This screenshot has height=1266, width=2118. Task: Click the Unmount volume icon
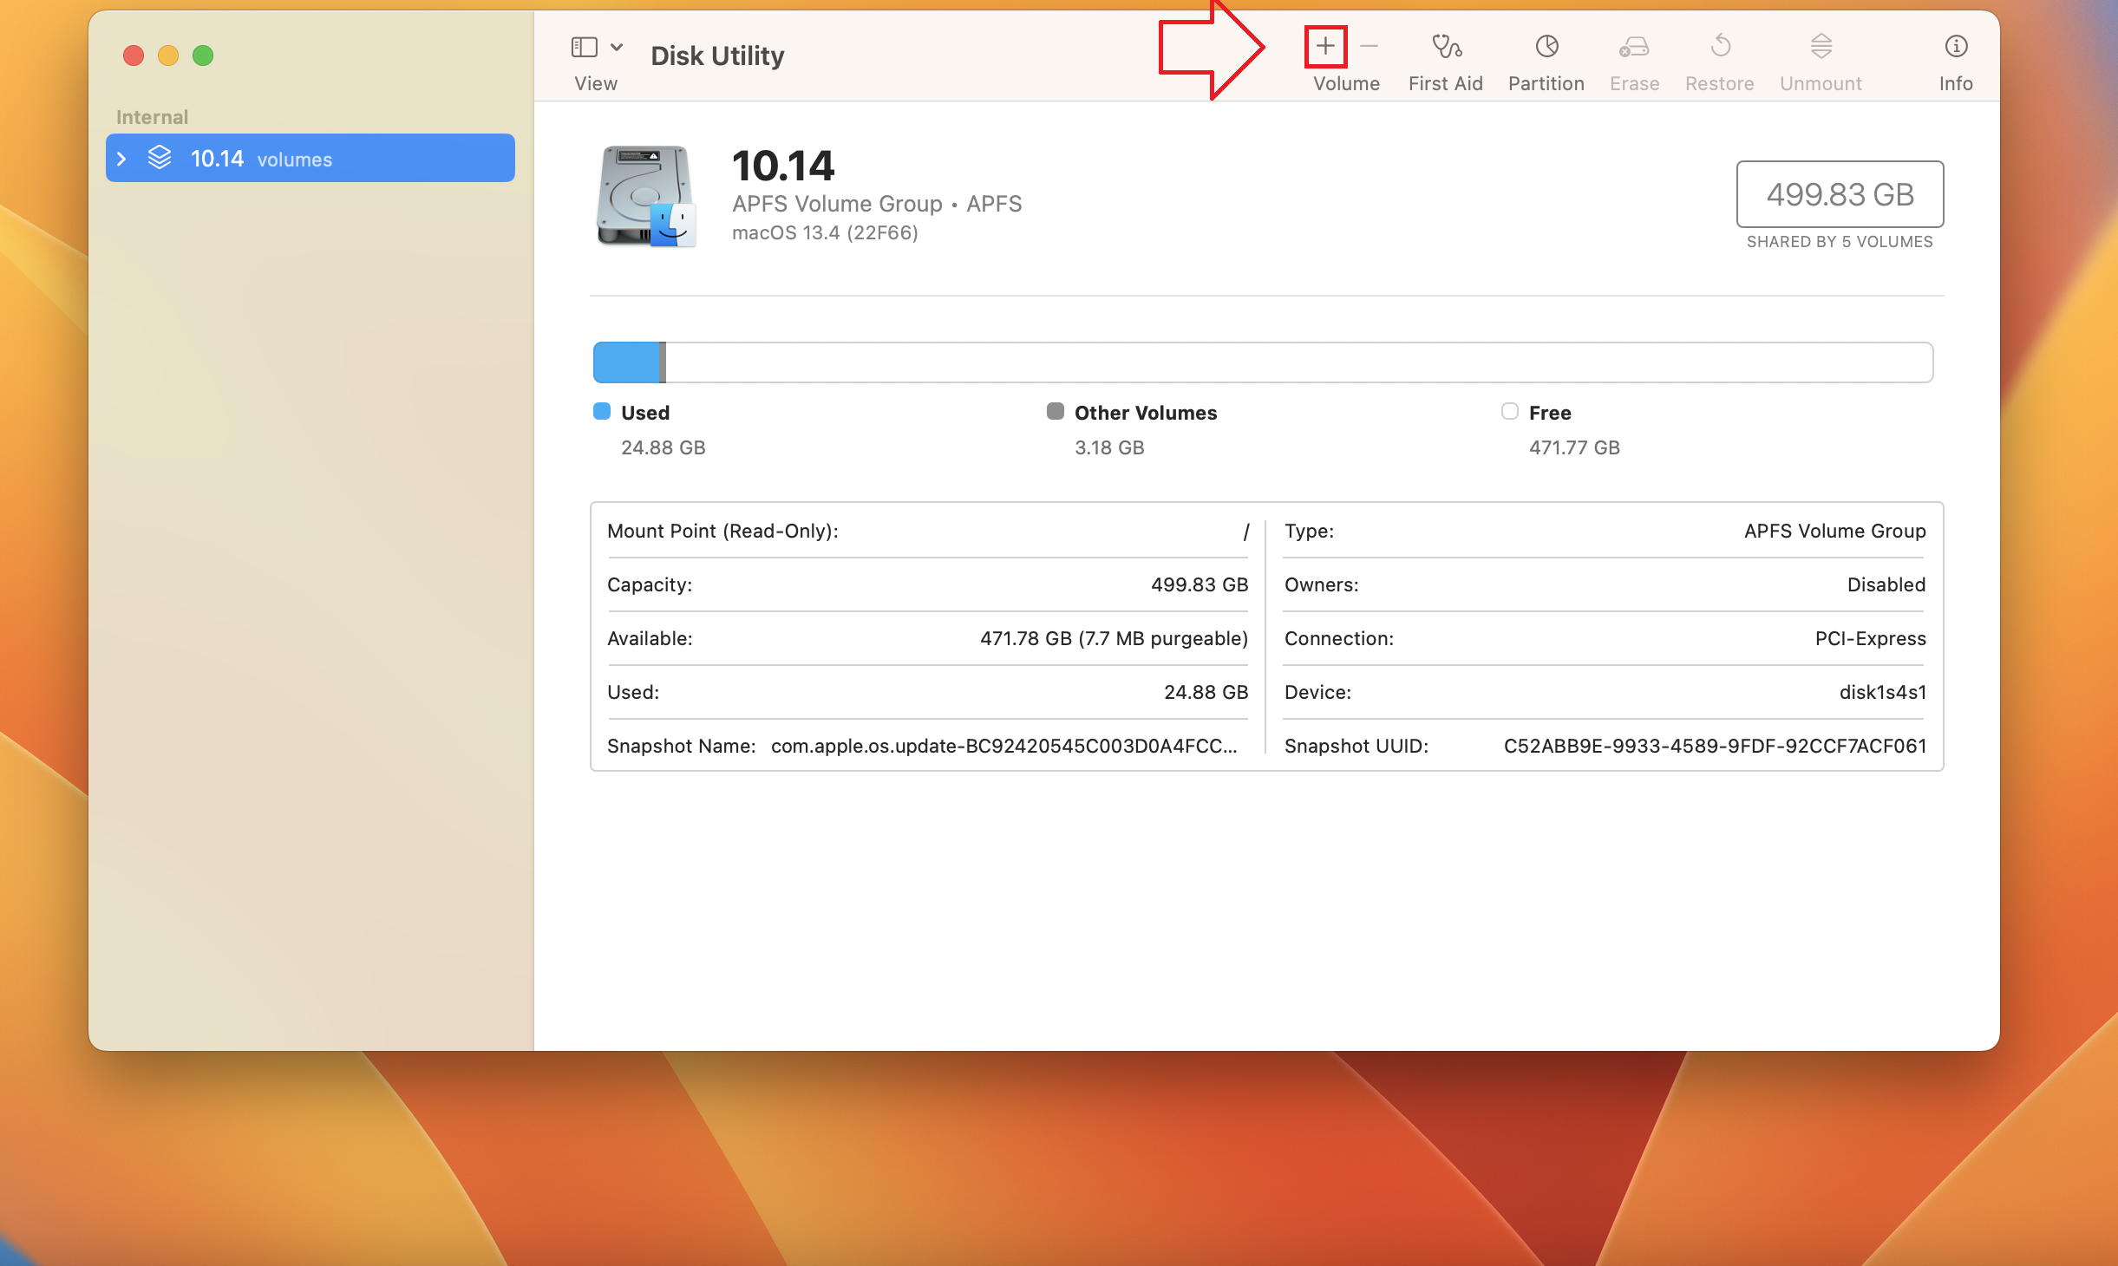1820,46
